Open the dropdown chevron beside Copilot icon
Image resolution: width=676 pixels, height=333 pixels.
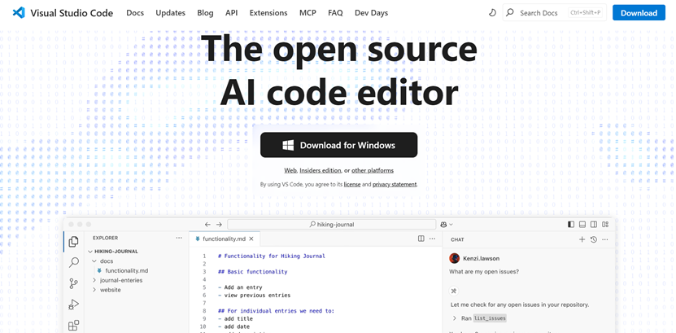(451, 224)
